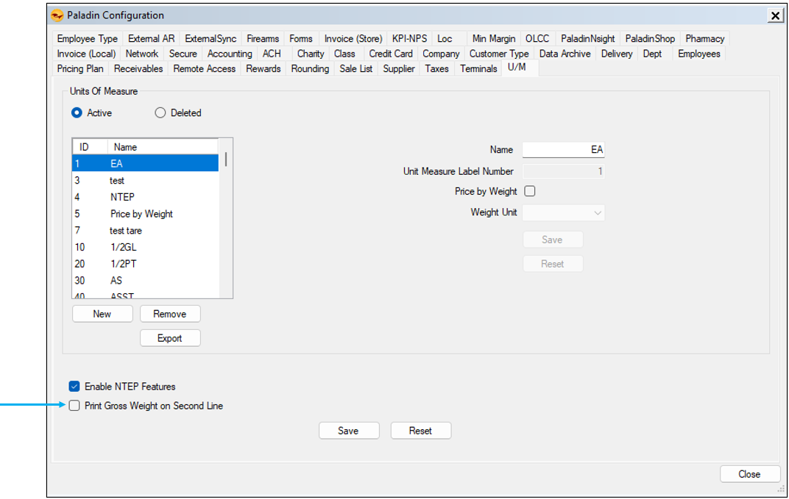Click the bottom Save button

point(348,431)
